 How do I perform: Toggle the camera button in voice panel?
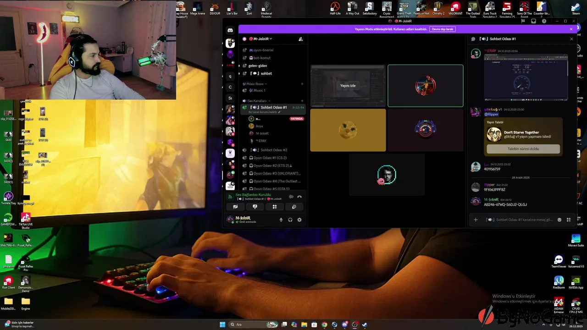(235, 207)
